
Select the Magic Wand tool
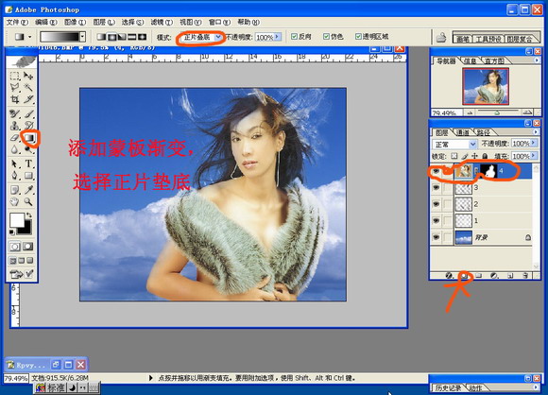[28, 87]
